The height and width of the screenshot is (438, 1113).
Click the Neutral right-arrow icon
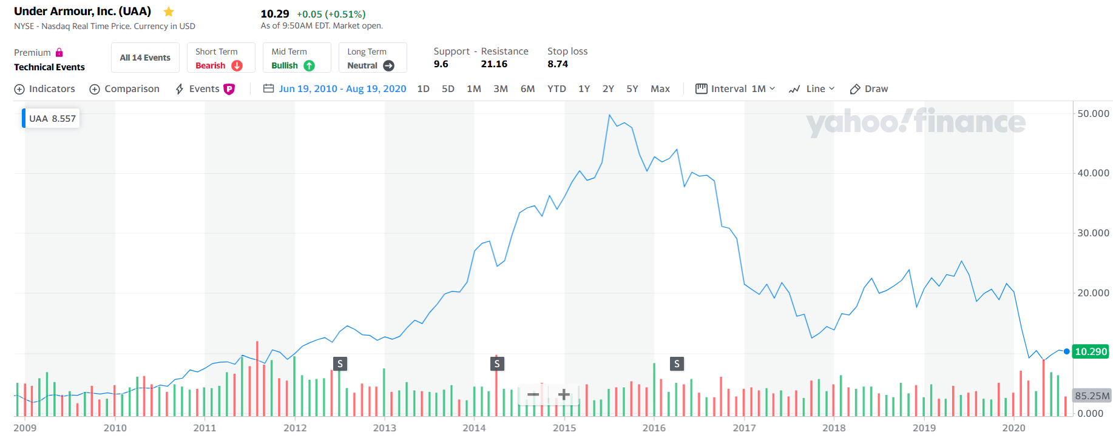389,65
